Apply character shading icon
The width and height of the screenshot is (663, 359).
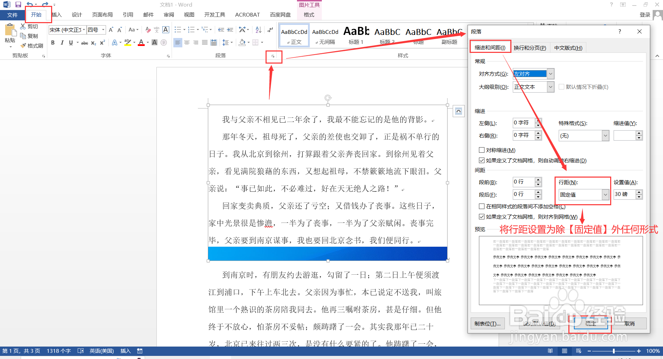pos(155,42)
